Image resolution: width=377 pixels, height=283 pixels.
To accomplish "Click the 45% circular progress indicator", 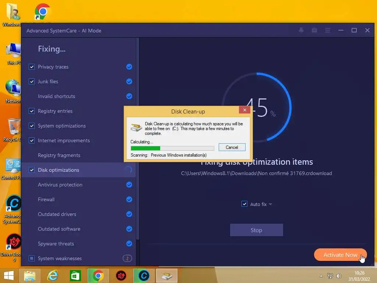I will tap(256, 107).
